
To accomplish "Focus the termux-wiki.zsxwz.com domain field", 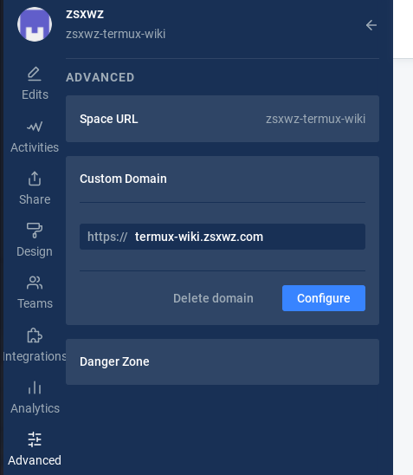I will tap(223, 237).
